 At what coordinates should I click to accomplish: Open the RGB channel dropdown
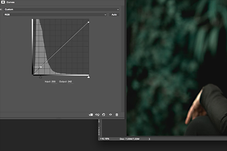coord(55,15)
